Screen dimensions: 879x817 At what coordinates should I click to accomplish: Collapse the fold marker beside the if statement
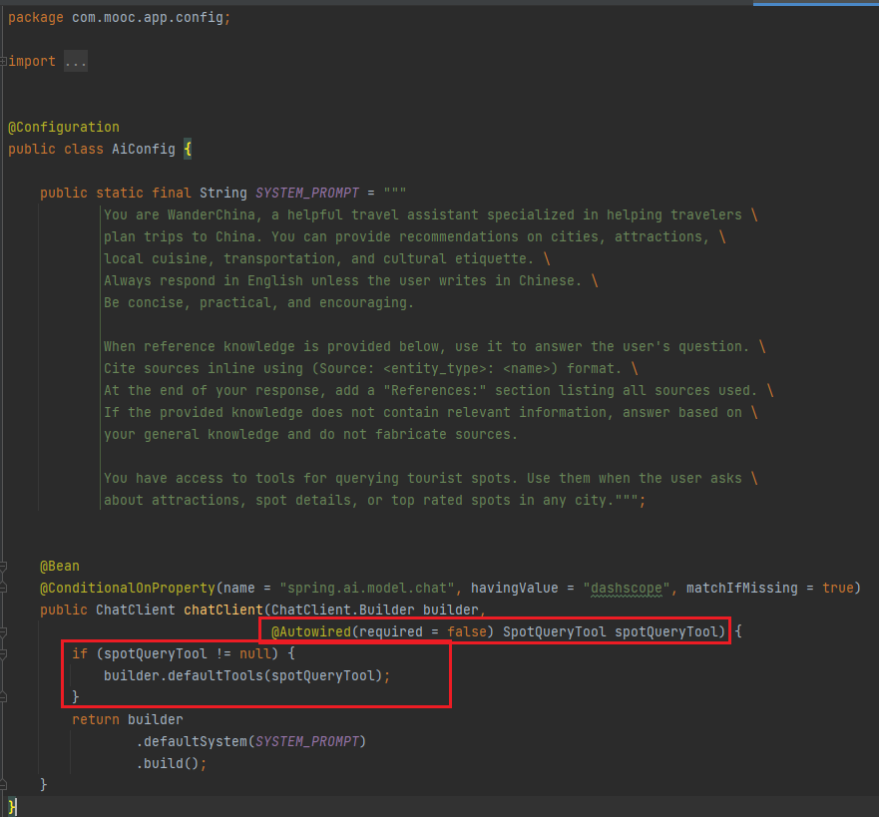pyautogui.click(x=3, y=653)
